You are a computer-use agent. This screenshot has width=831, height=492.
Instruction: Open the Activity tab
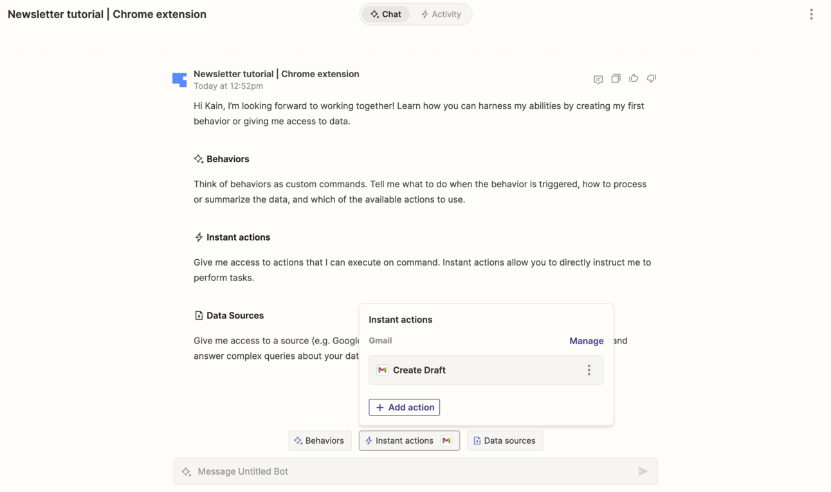pyautogui.click(x=441, y=14)
